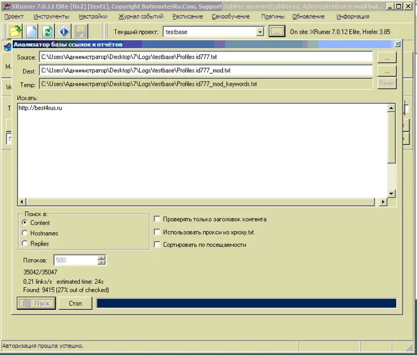The image size is (417, 355).
Task: Enable 'Проверять только заголовок контента' checkbox
Action: [x=157, y=219]
